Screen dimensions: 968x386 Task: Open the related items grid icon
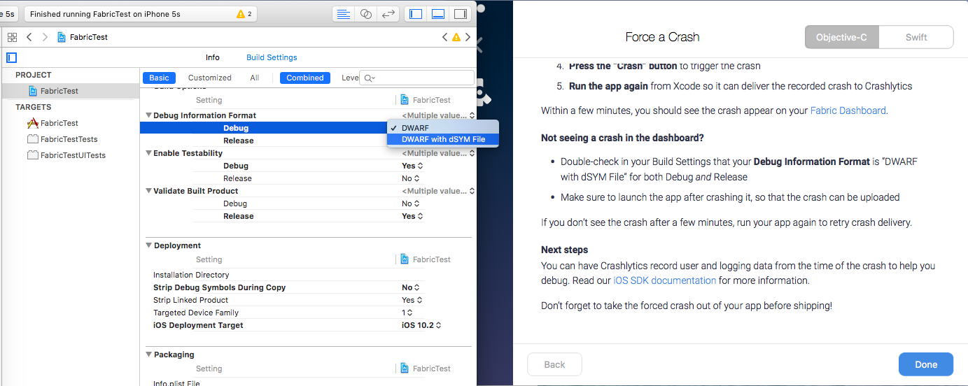point(12,37)
